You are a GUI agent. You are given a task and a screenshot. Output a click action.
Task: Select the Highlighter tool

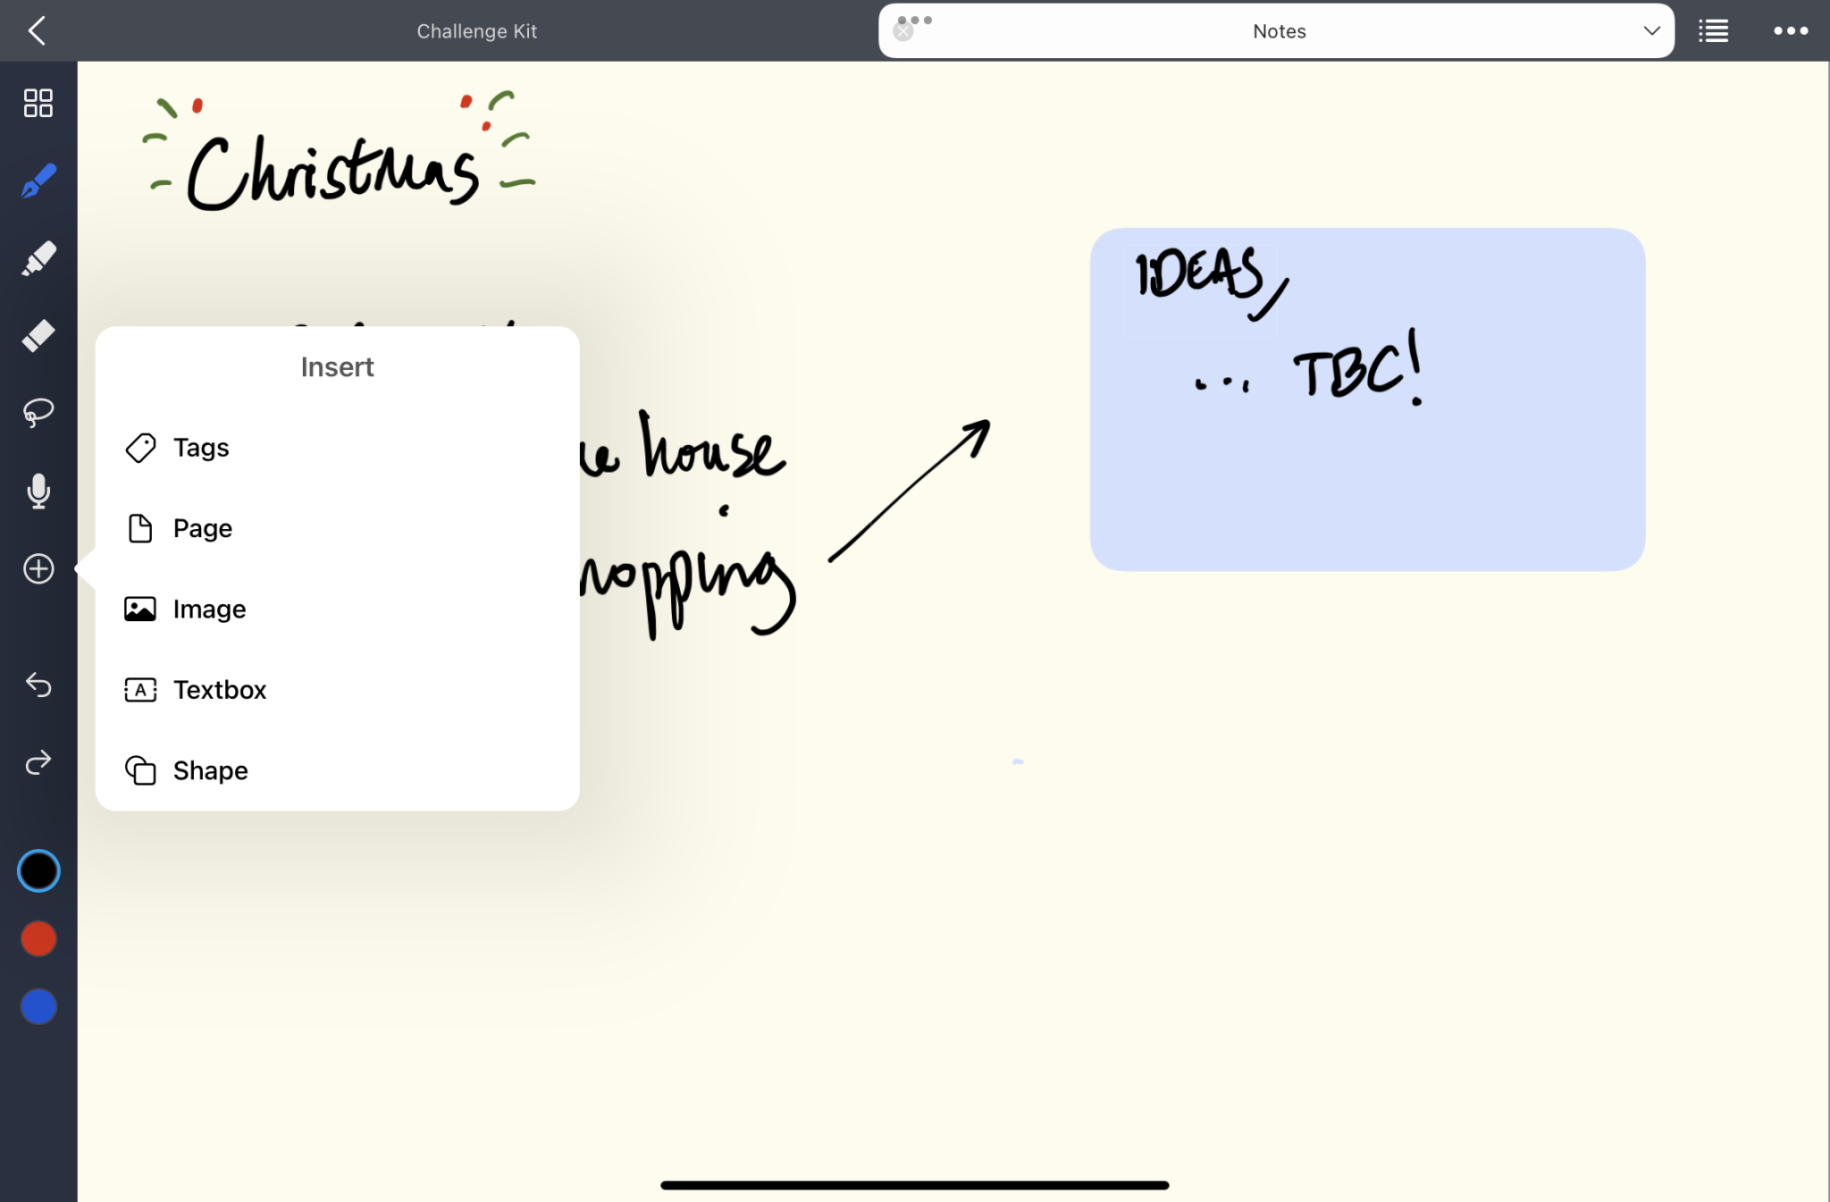[38, 257]
